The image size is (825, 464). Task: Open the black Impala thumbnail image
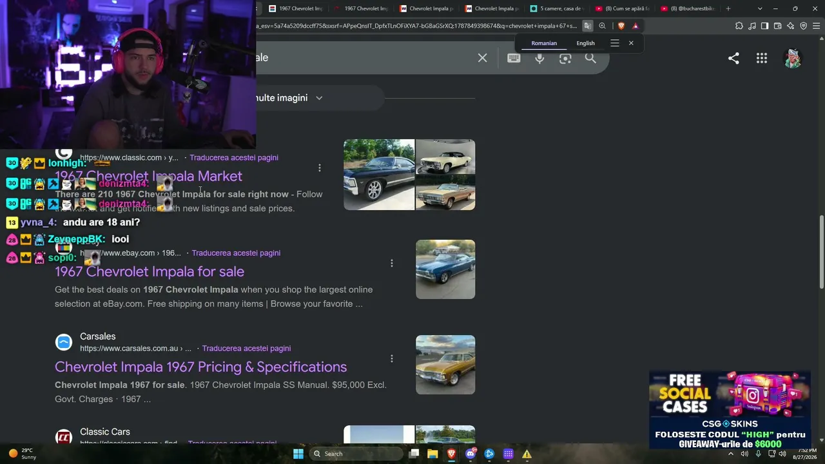coord(379,175)
